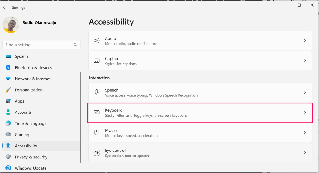Click the search magnifier icon
This screenshot has width=319, height=173.
point(75,45)
